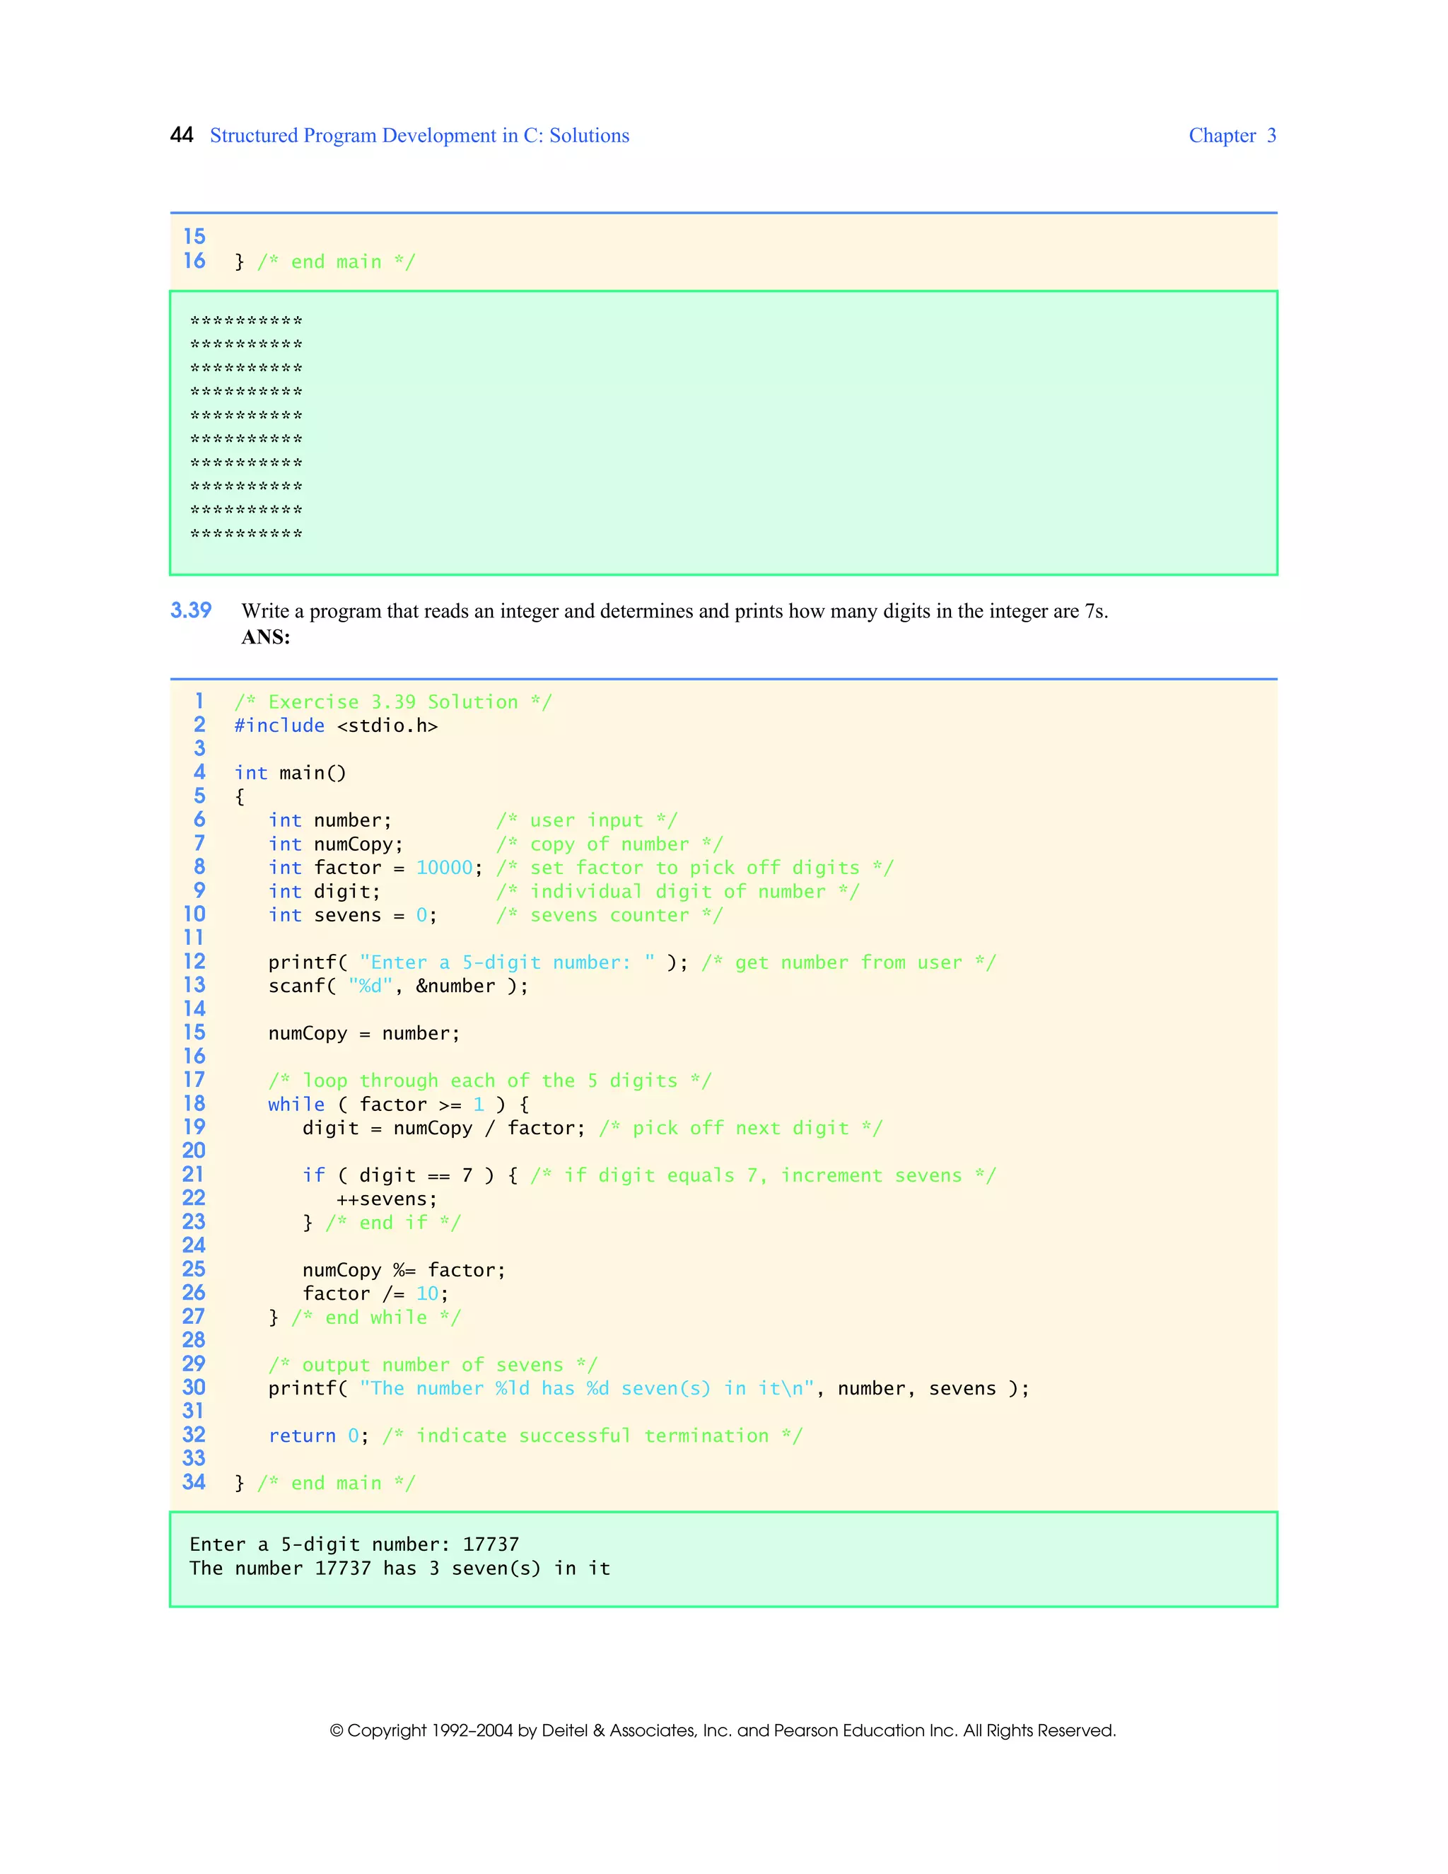Click the string "The number %ld has %d seven(s) in it\n"
This screenshot has height=1874, width=1448.
(587, 1389)
